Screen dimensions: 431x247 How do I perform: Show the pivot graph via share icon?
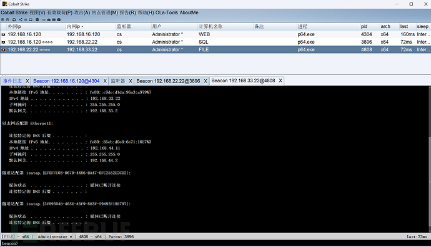21,20
